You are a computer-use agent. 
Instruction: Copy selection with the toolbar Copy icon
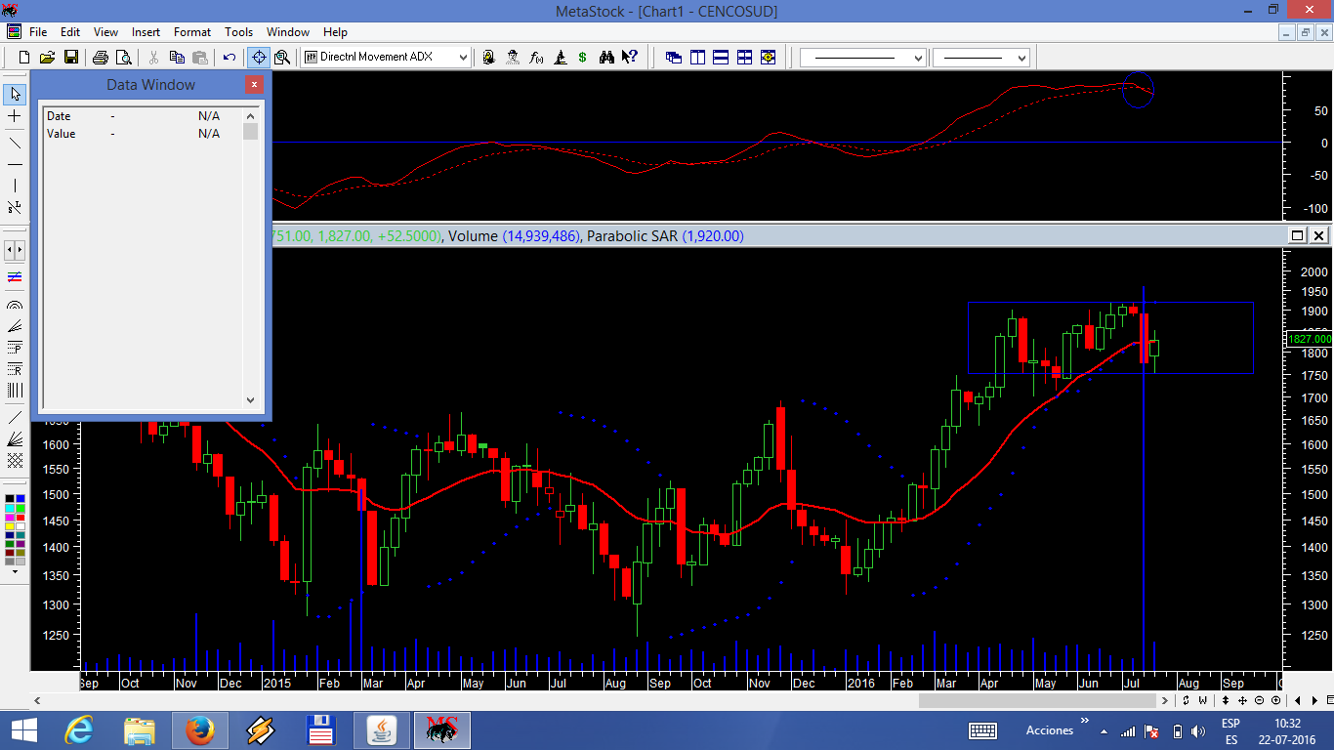click(177, 57)
